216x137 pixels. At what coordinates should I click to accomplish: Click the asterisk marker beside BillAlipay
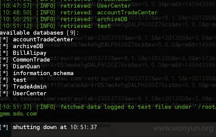click(4, 53)
